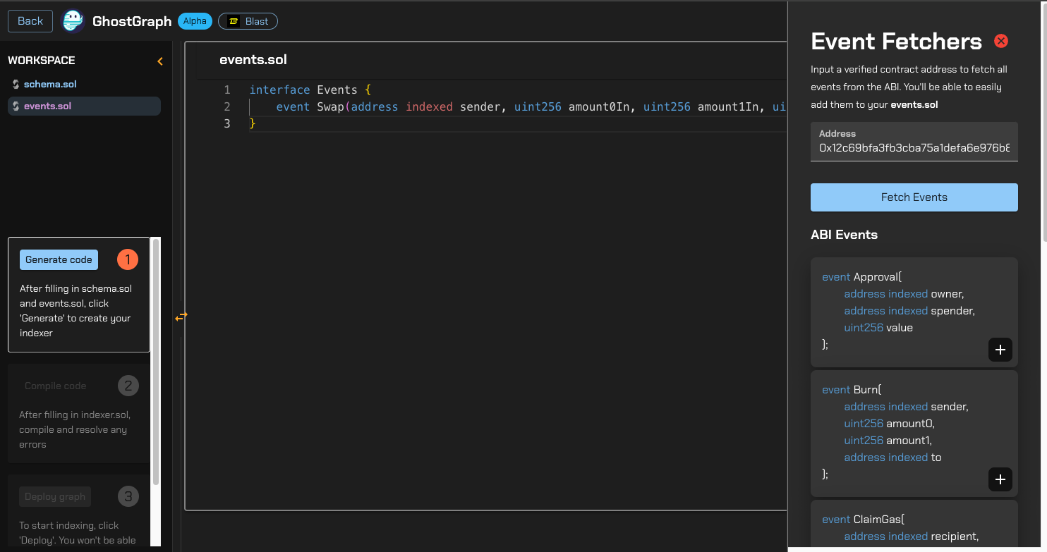1047x552 pixels.
Task: Collapse the Workspace sidebar with the chevron
Action: tap(160, 61)
